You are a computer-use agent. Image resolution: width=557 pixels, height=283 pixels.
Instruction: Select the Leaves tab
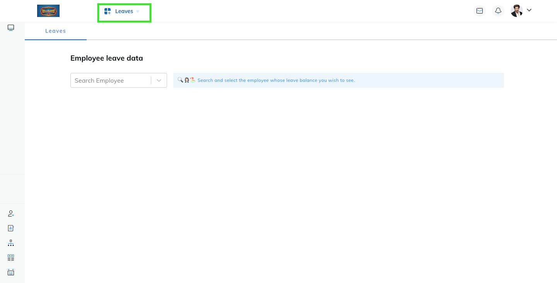tap(56, 31)
